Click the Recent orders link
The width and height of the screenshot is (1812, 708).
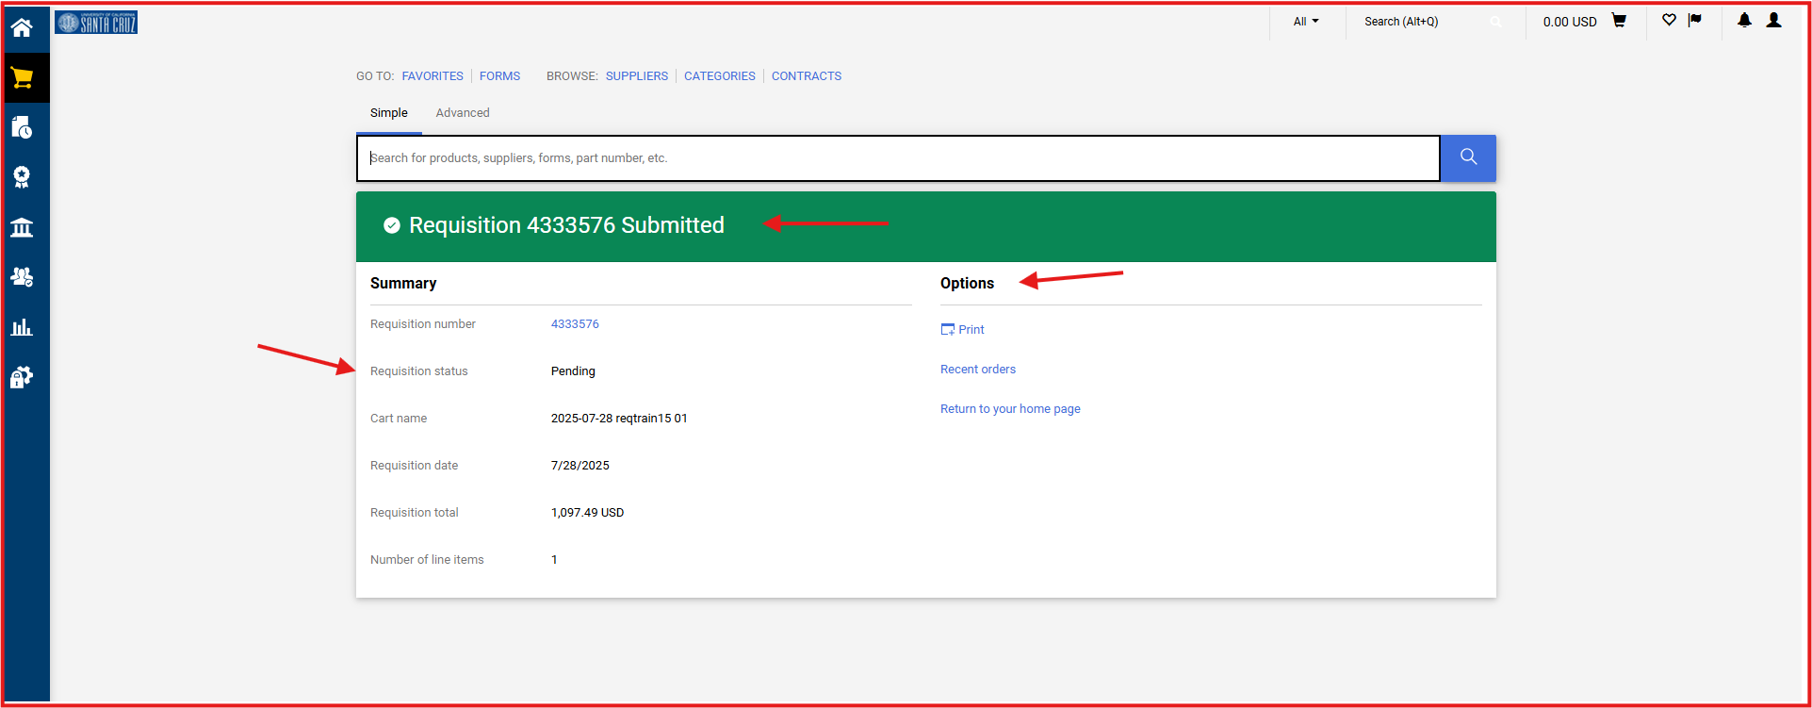point(977,370)
